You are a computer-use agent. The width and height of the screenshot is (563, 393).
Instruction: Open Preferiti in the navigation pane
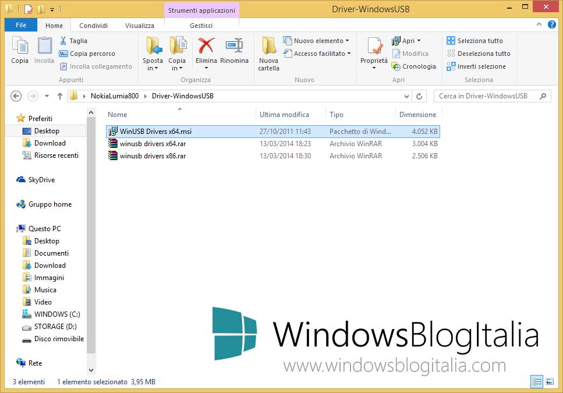34,118
